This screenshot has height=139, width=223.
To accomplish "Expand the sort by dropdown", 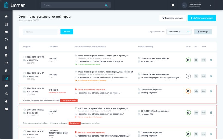I will coord(179,32).
